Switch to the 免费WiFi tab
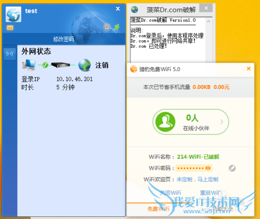Screen dimensions: 260x219 point(158,209)
